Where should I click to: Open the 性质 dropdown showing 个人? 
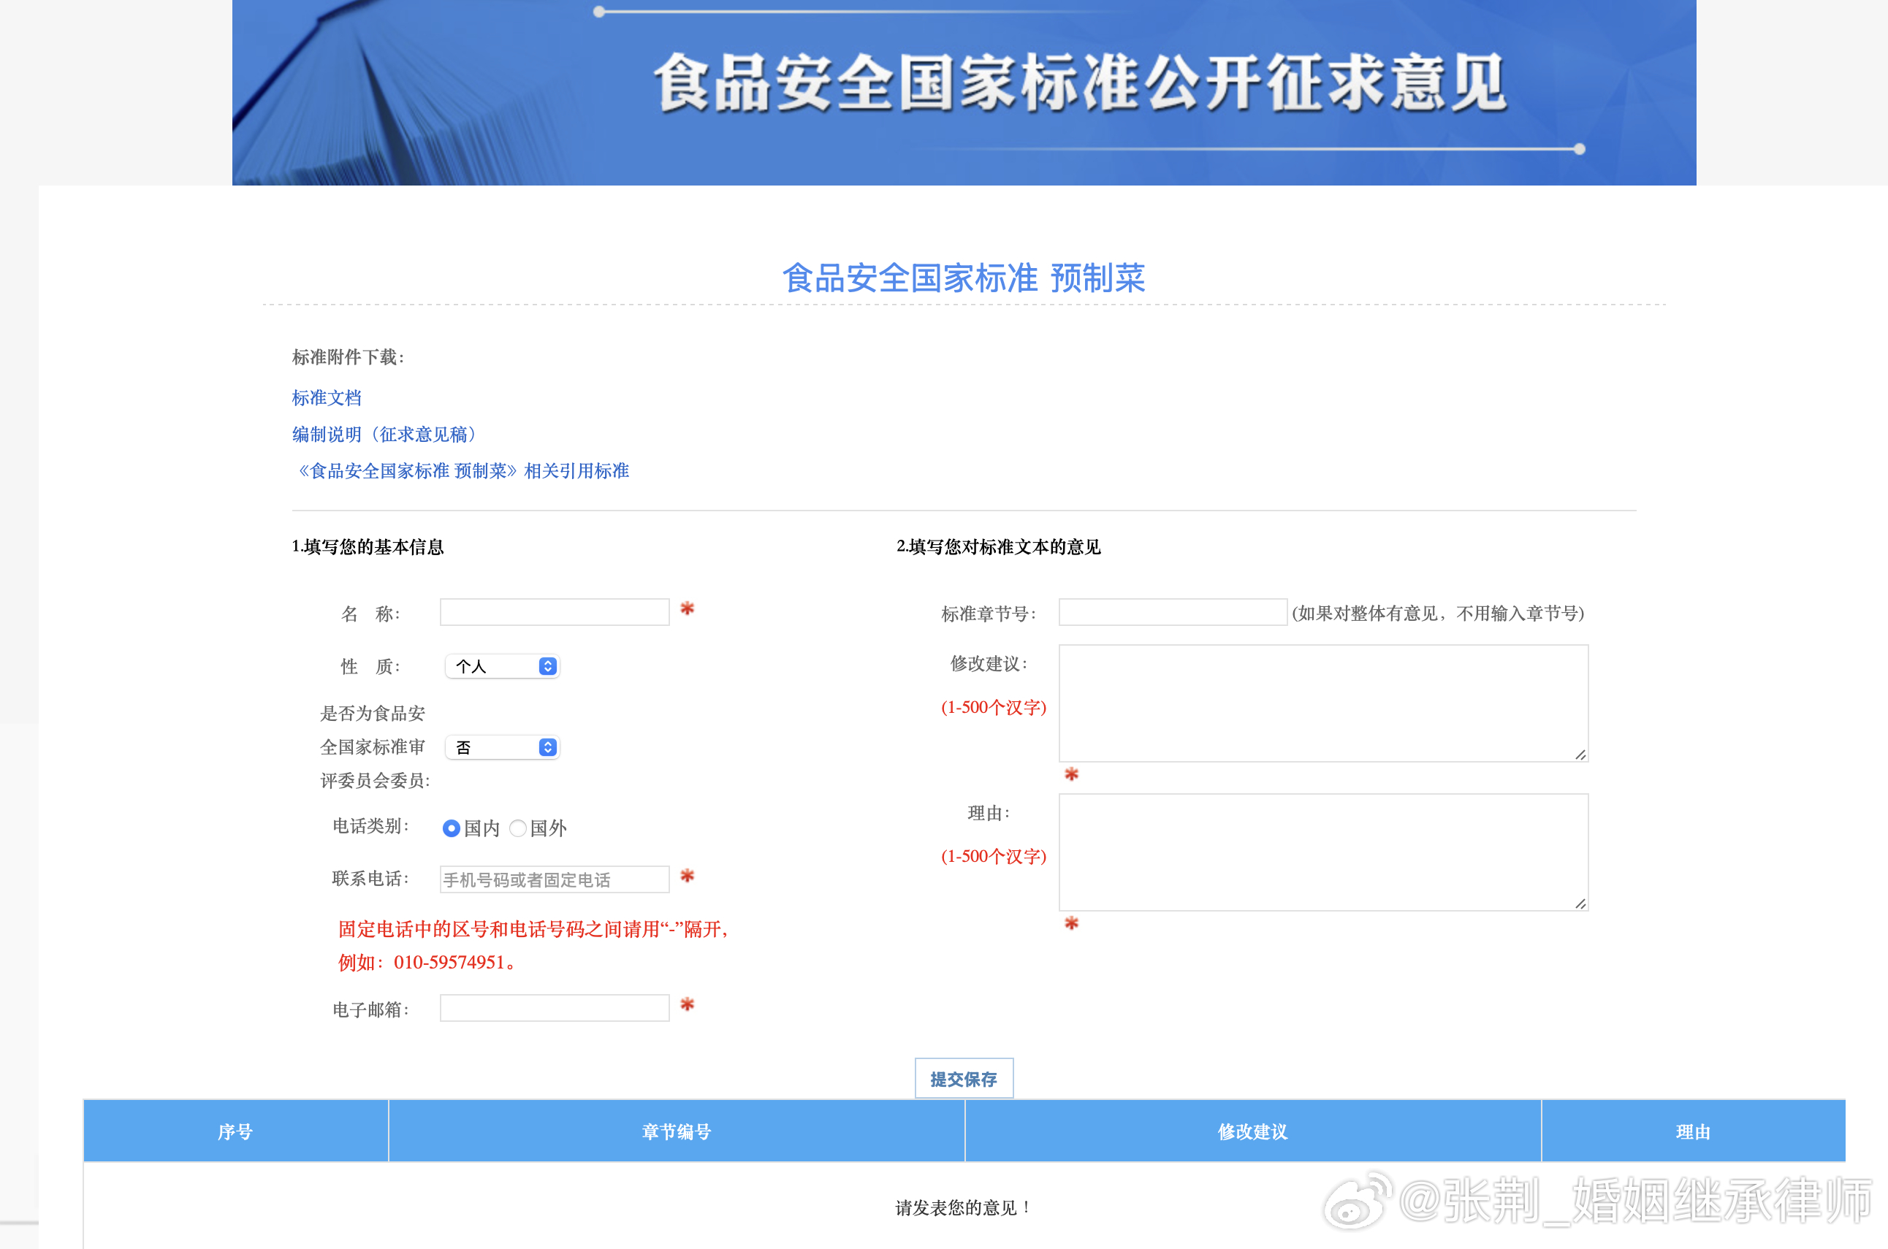tap(503, 667)
